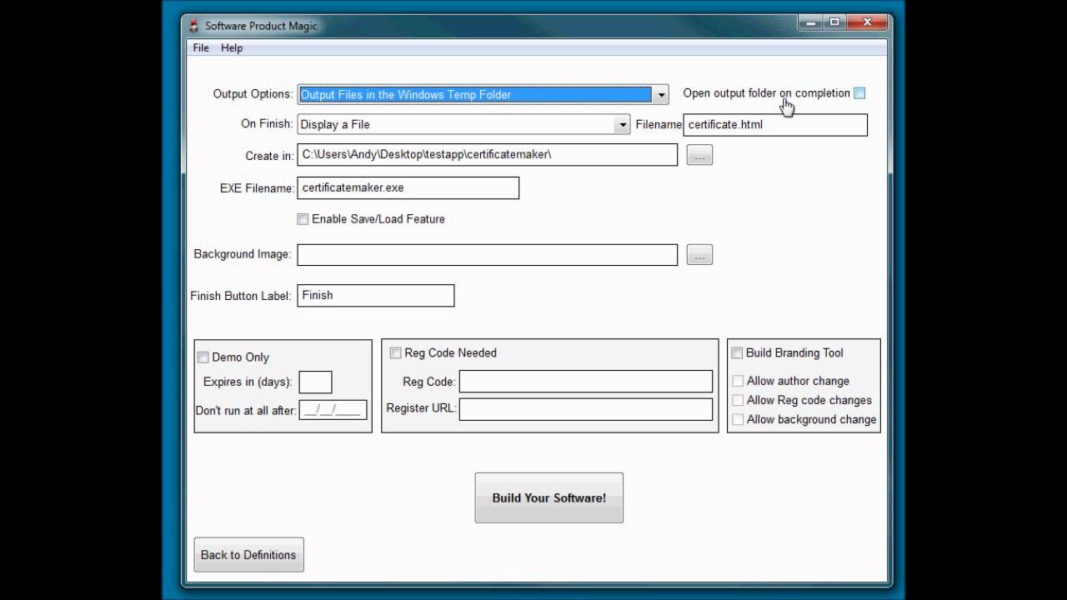Image resolution: width=1067 pixels, height=600 pixels.
Task: Check the Build Branding Tool checkbox
Action: (x=737, y=353)
